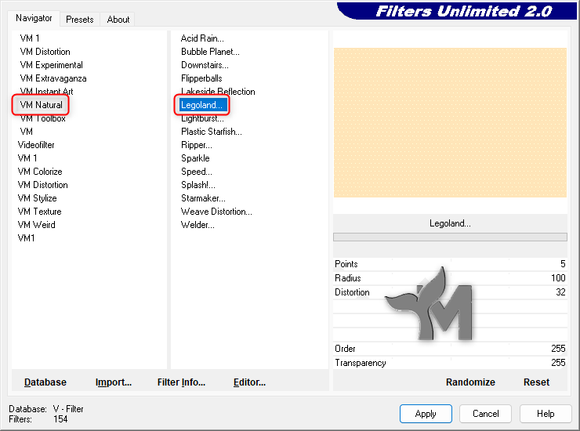Select the VM Stylize category

pyautogui.click(x=37, y=198)
